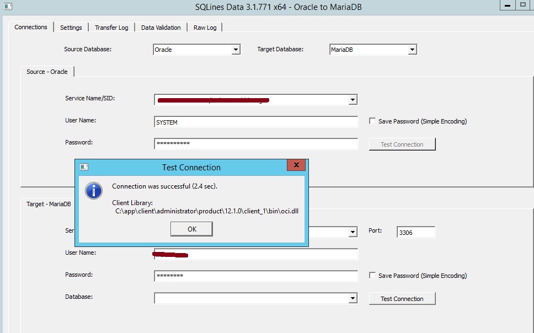This screenshot has height=333, width=534.
Task: Switch to the Settings tab
Action: pyautogui.click(x=71, y=28)
